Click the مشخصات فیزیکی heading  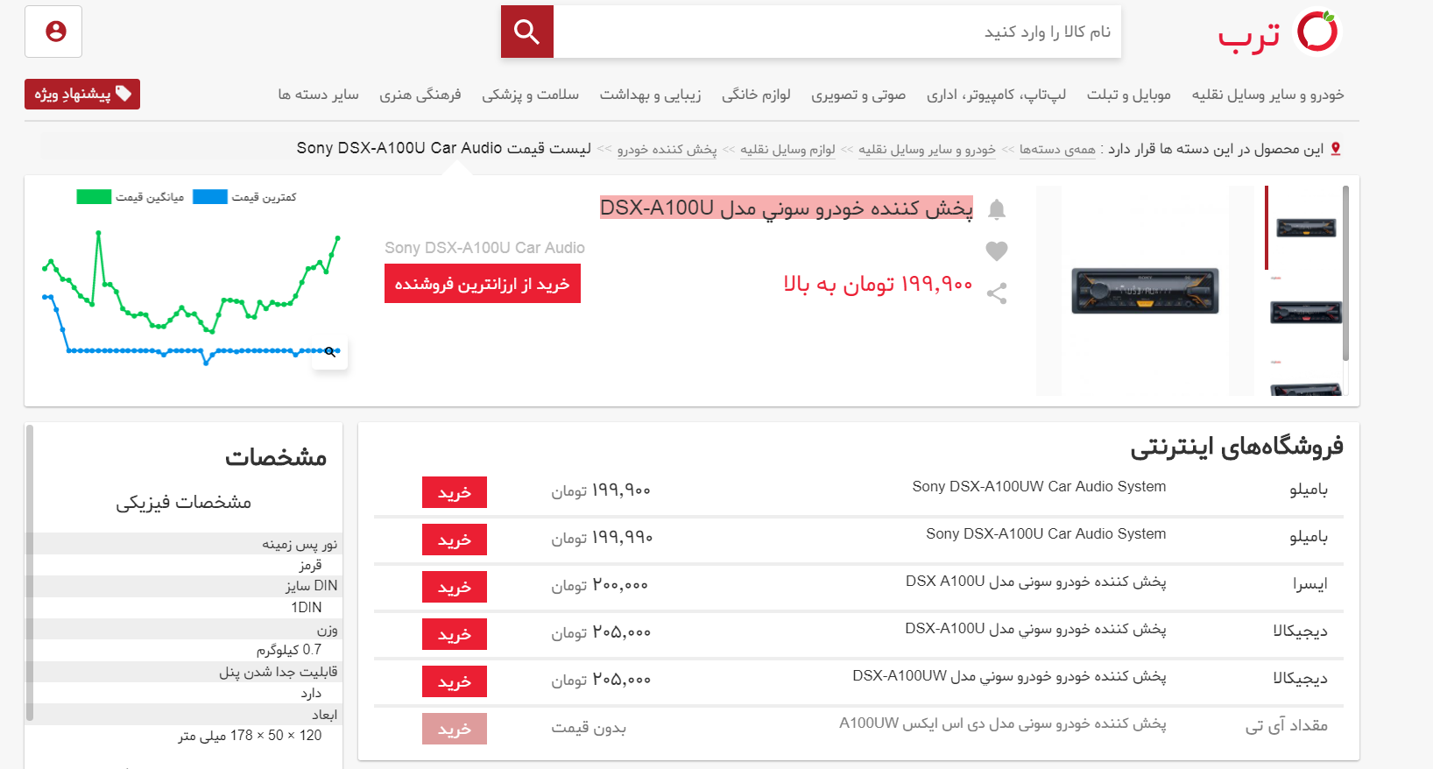(184, 502)
